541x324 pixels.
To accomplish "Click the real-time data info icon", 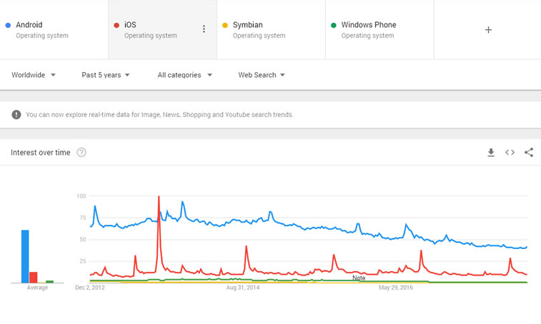I will pos(16,114).
